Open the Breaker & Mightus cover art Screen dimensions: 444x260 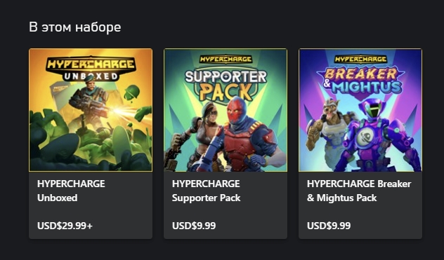360,110
